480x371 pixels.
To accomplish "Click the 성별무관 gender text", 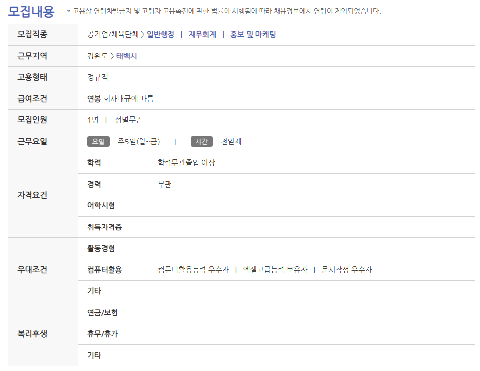I will click(x=129, y=120).
